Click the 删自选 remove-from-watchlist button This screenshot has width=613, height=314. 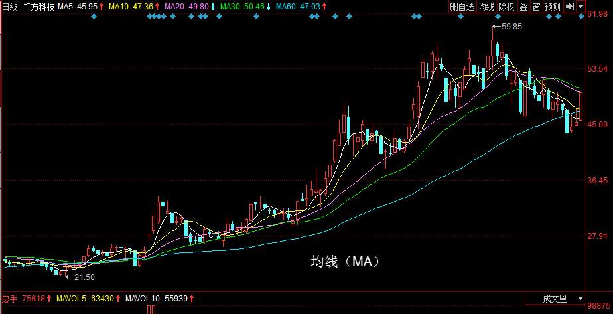click(x=462, y=7)
